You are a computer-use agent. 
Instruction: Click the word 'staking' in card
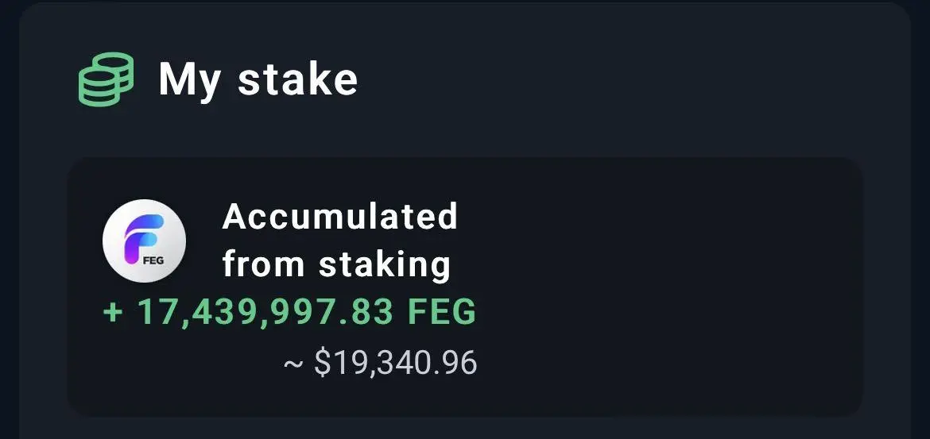(x=385, y=265)
